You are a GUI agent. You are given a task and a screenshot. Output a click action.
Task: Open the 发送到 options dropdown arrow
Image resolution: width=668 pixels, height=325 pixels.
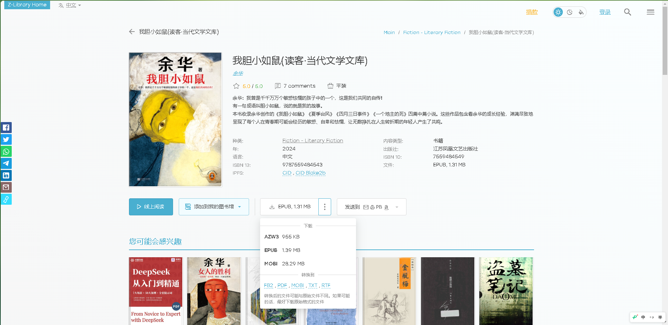397,207
